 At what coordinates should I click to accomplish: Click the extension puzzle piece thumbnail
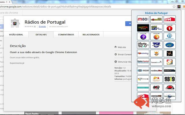(x=15, y=23)
